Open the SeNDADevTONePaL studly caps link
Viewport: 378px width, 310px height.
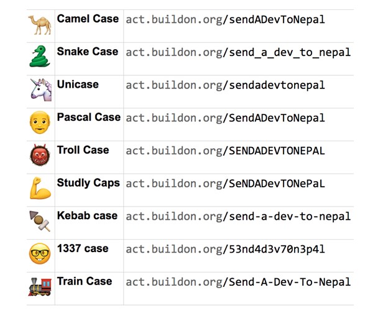coord(225,184)
